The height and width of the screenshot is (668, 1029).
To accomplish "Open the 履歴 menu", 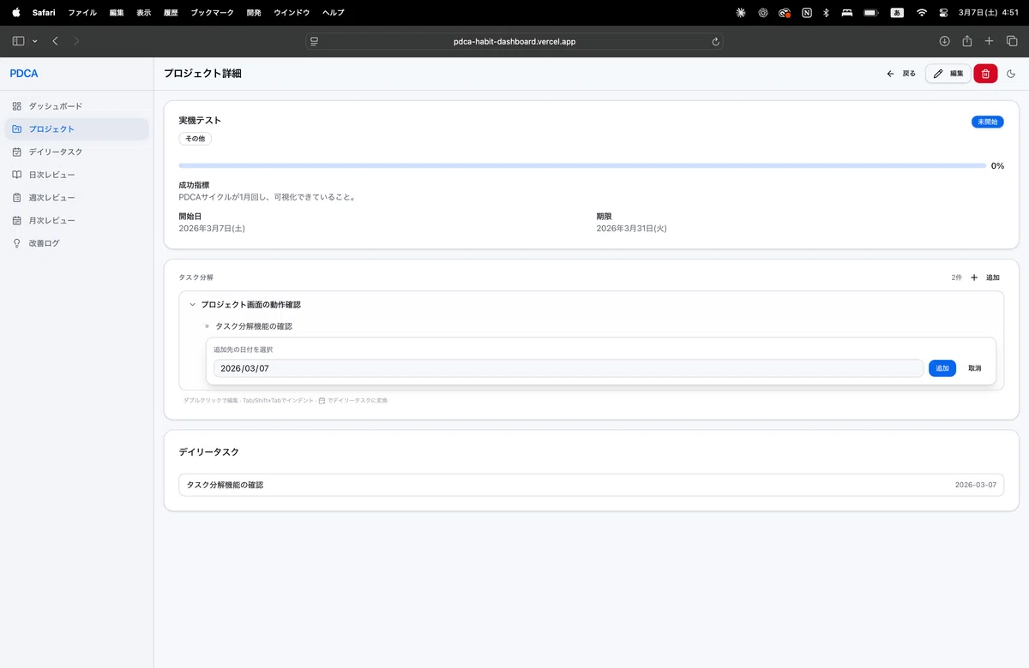I will [171, 13].
